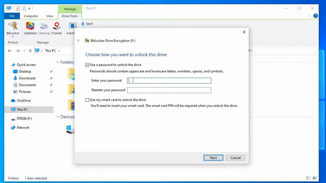Click the Format drive icon

[x=56, y=28]
